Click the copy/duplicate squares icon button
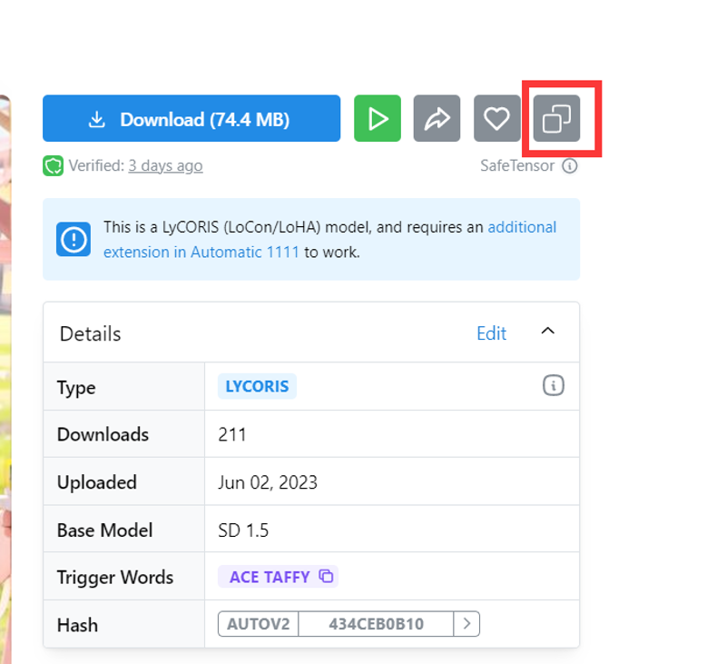726x664 pixels. pos(556,119)
